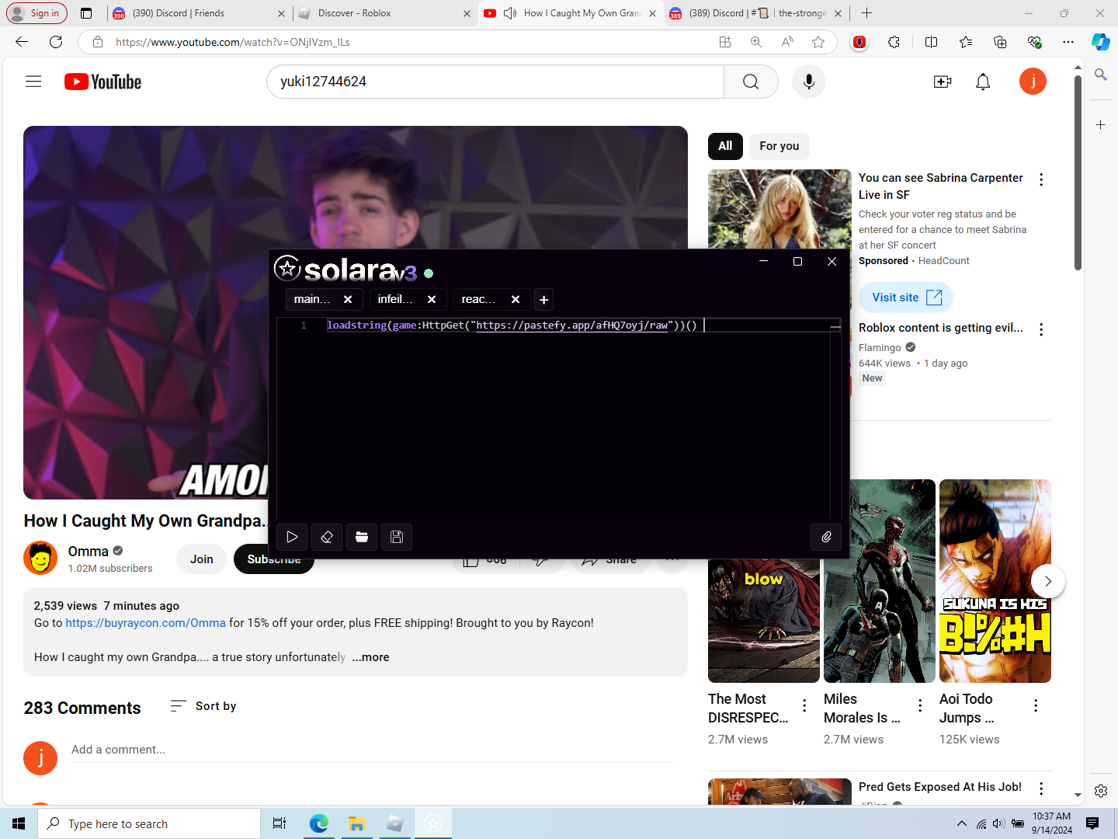The width and height of the screenshot is (1118, 839).
Task: Click Solara's attach paperclip icon
Action: tap(826, 537)
